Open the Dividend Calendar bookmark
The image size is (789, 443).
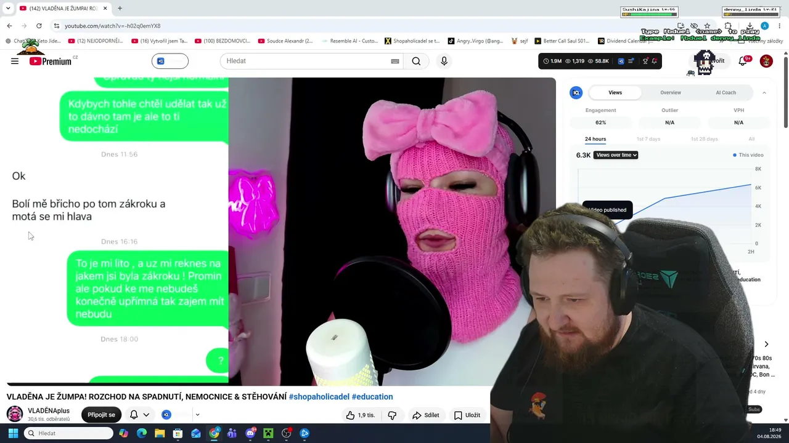click(625, 41)
